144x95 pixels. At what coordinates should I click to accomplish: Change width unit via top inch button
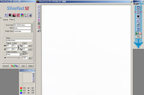(x=30, y=46)
